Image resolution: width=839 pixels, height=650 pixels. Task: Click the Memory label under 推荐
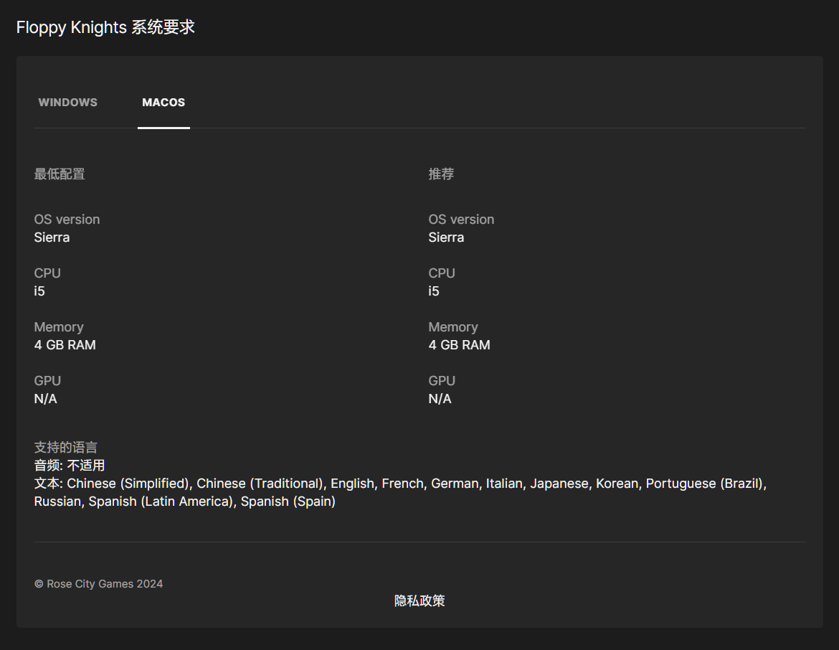tap(453, 327)
